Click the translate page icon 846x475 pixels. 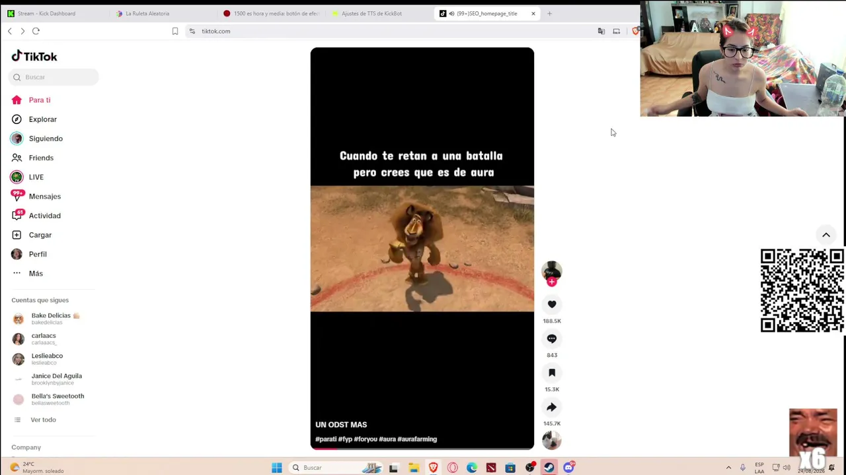(x=601, y=31)
